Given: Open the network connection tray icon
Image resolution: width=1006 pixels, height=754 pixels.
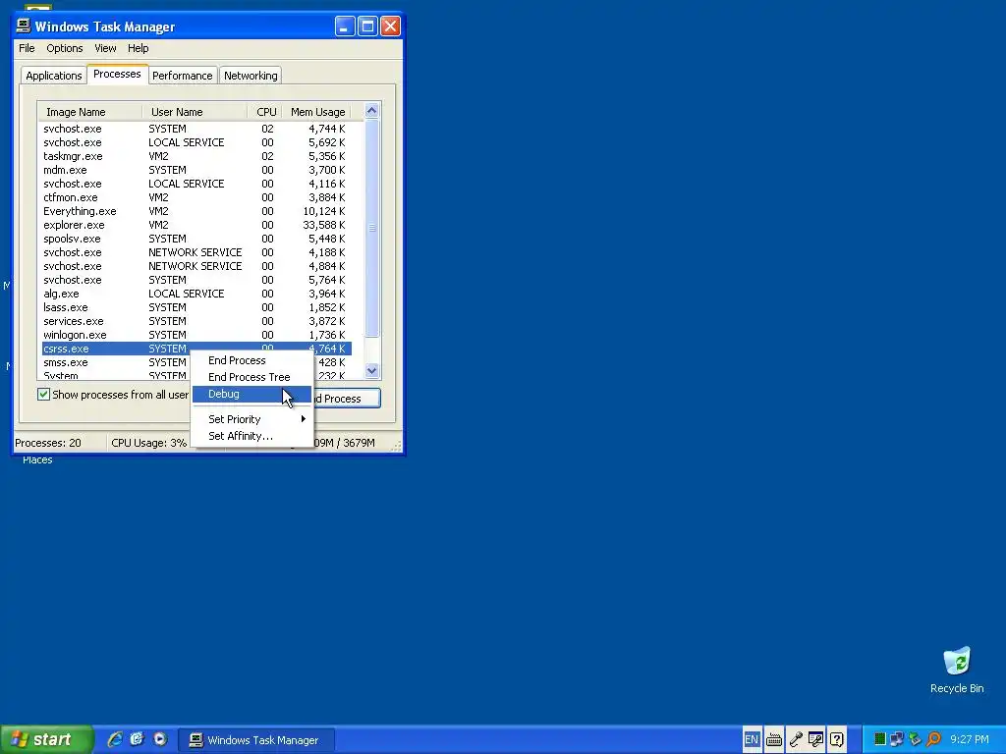Looking at the screenshot, I should click(x=897, y=740).
